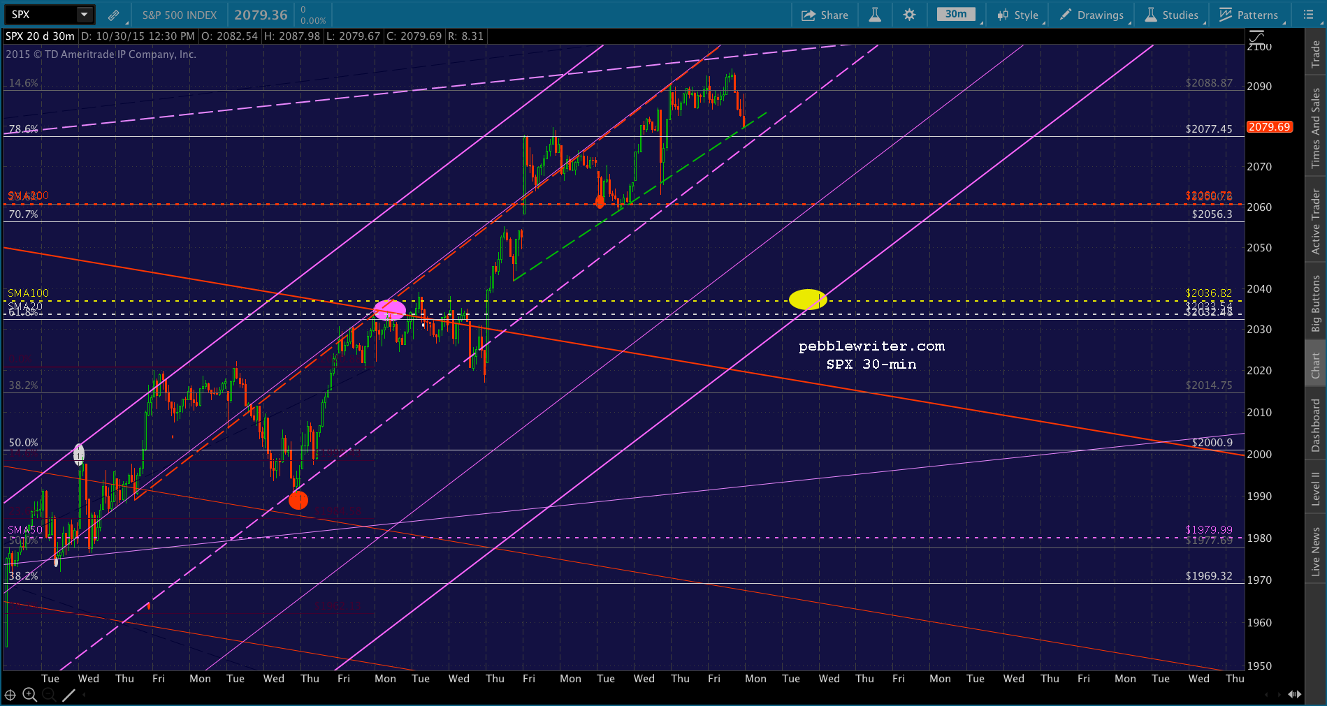The width and height of the screenshot is (1327, 706).
Task: Expand the Style dropdown menu
Action: point(1018,15)
